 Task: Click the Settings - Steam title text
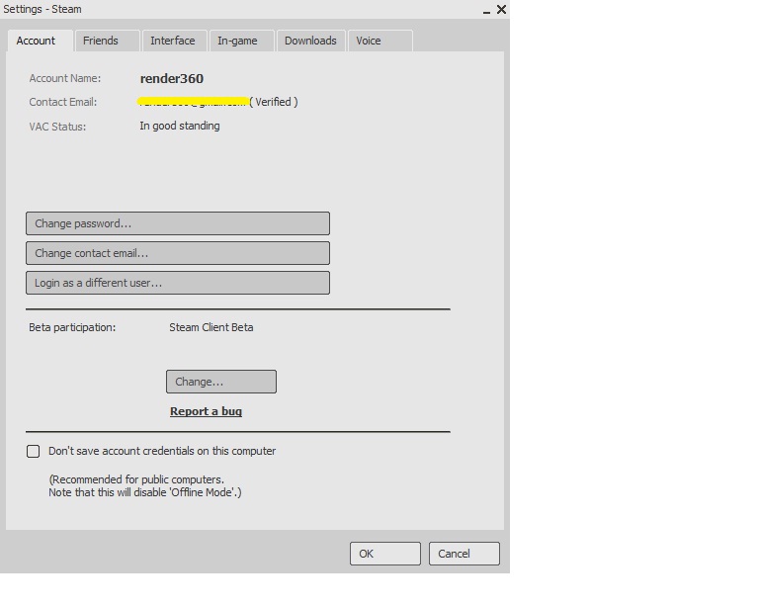click(x=42, y=9)
